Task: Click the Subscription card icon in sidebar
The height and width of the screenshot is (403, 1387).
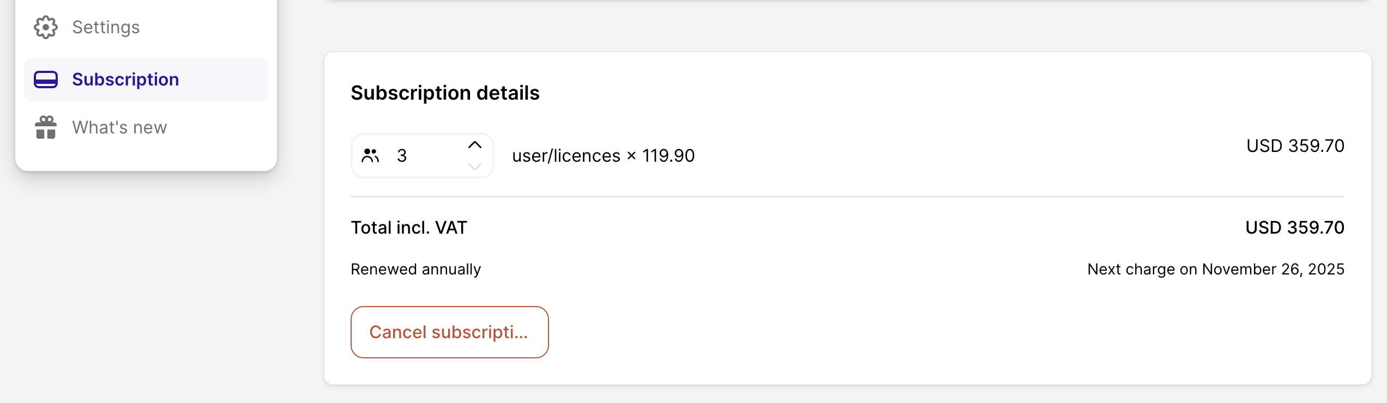Action: 46,80
